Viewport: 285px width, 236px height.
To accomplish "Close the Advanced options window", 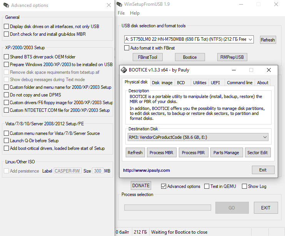I will click(x=109, y=5).
